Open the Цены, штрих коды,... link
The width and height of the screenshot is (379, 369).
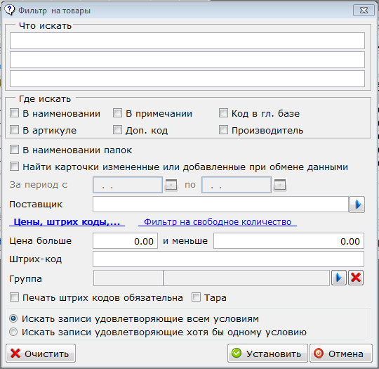(67, 222)
